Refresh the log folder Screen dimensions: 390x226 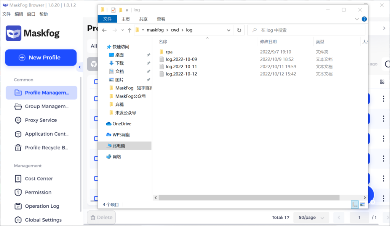pos(239,30)
